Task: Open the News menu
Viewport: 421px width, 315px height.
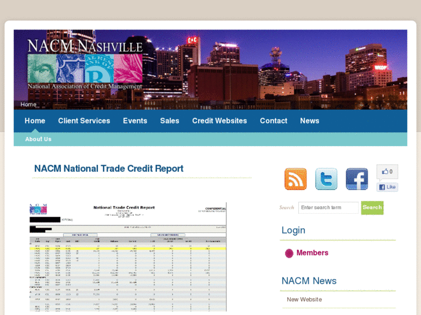Action: click(310, 121)
